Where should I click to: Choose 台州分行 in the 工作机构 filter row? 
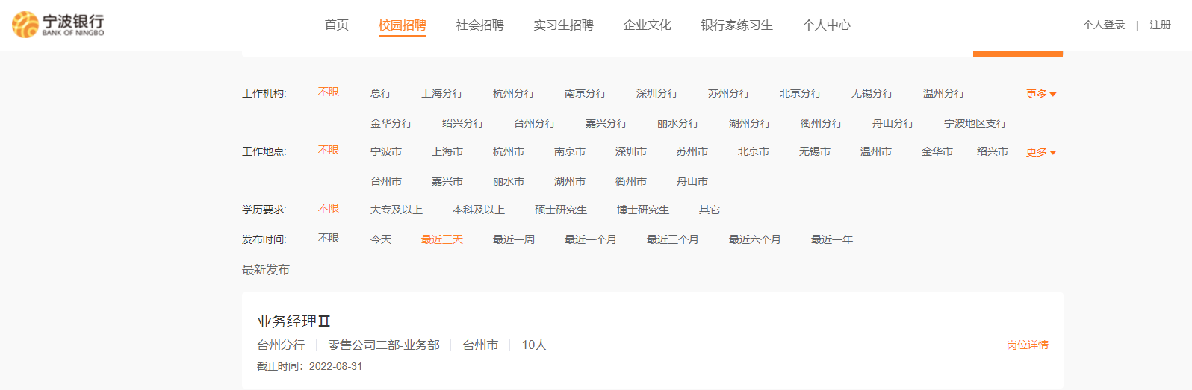tap(535, 123)
